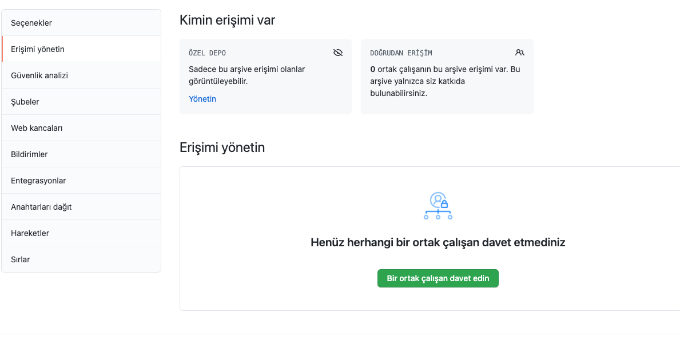Click the ÖZEL DEPO card label
This screenshot has height=340, width=680.
coord(207,53)
